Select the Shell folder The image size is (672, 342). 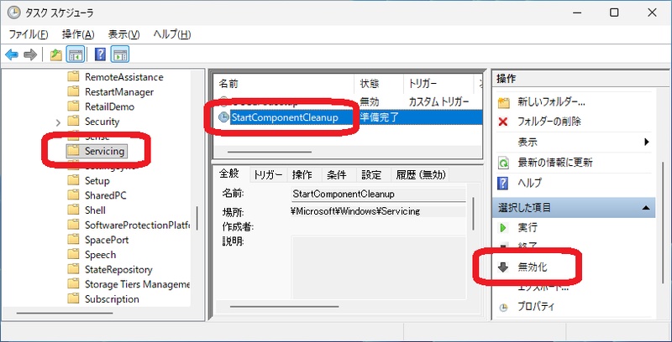(95, 210)
